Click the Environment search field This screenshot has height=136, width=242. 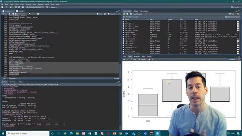[x=232, y=17]
